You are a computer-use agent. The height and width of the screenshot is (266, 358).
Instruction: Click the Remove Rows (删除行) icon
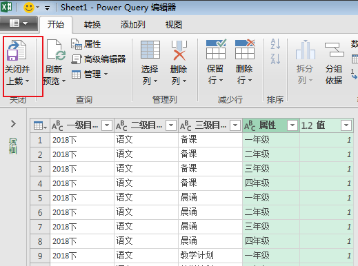pos(245,49)
